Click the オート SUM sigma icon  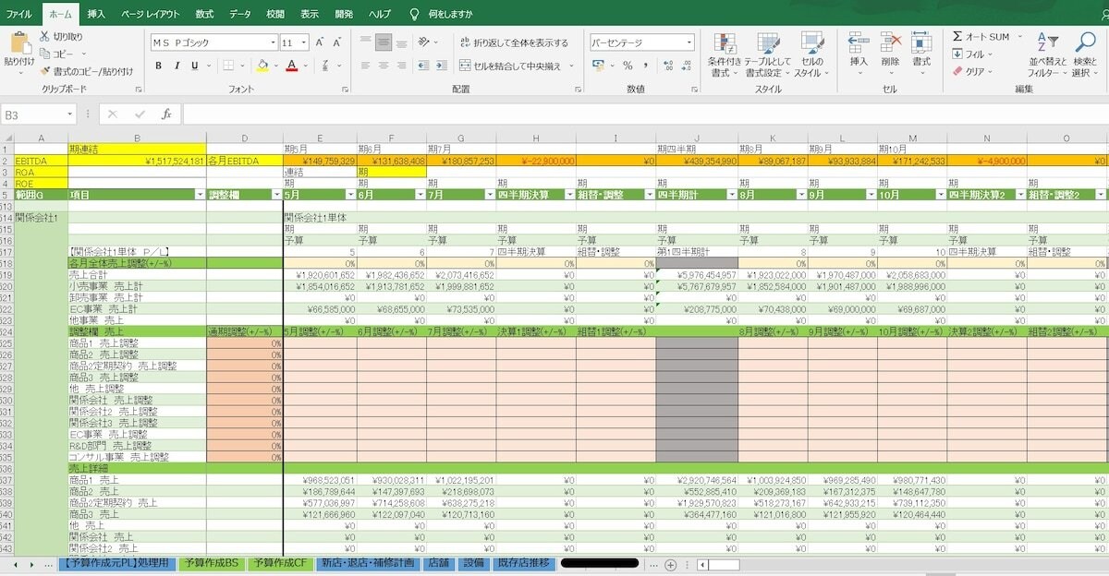(x=958, y=37)
